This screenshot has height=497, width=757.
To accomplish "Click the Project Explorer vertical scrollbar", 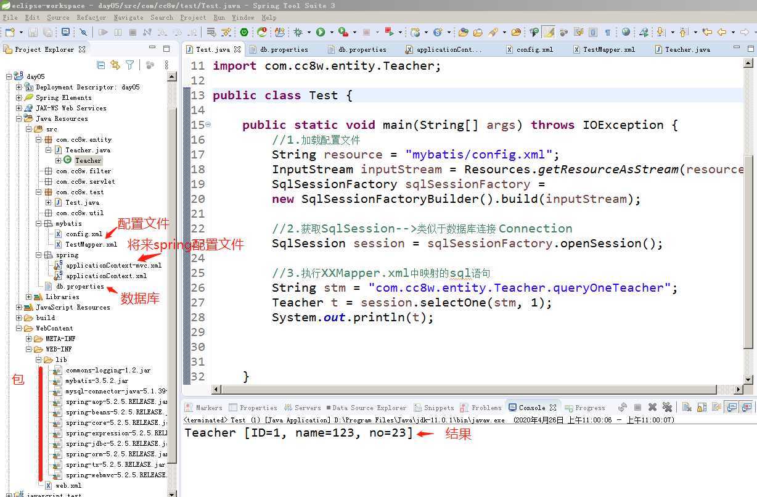I will [x=173, y=284].
